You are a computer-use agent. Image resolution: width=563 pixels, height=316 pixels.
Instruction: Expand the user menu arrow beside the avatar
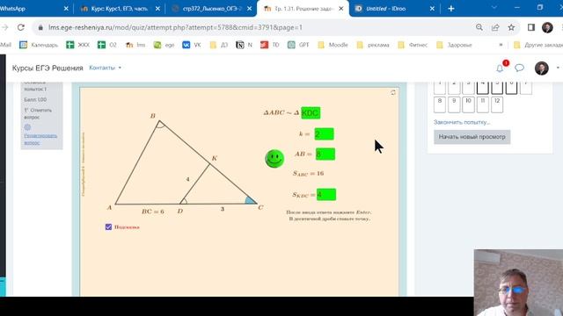click(x=558, y=68)
